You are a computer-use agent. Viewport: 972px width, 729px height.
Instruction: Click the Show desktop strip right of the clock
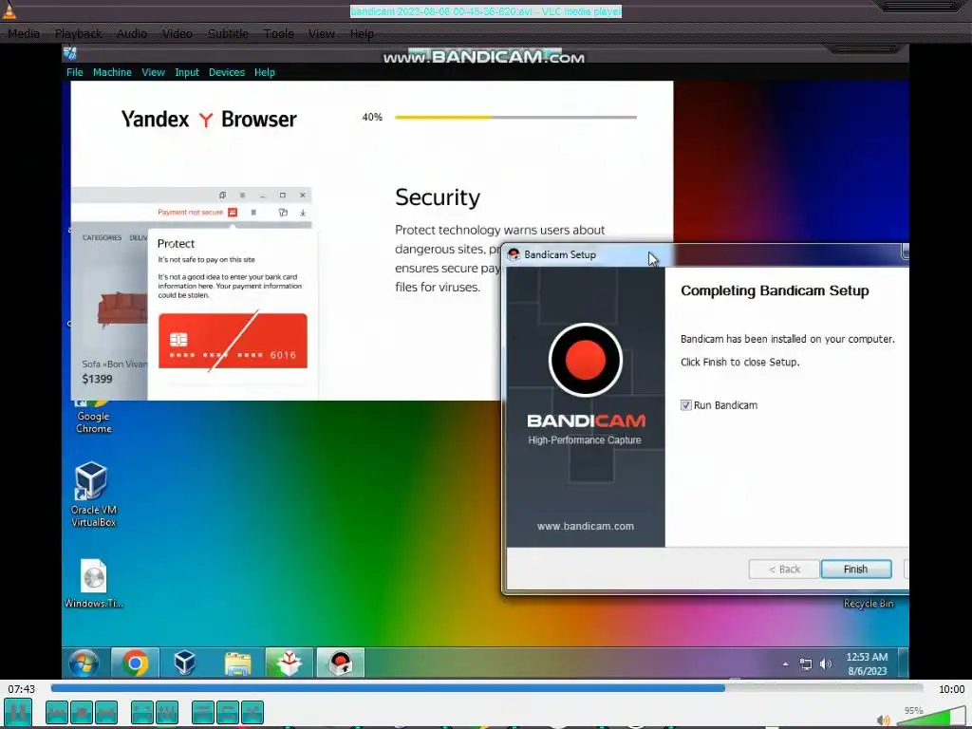(904, 664)
